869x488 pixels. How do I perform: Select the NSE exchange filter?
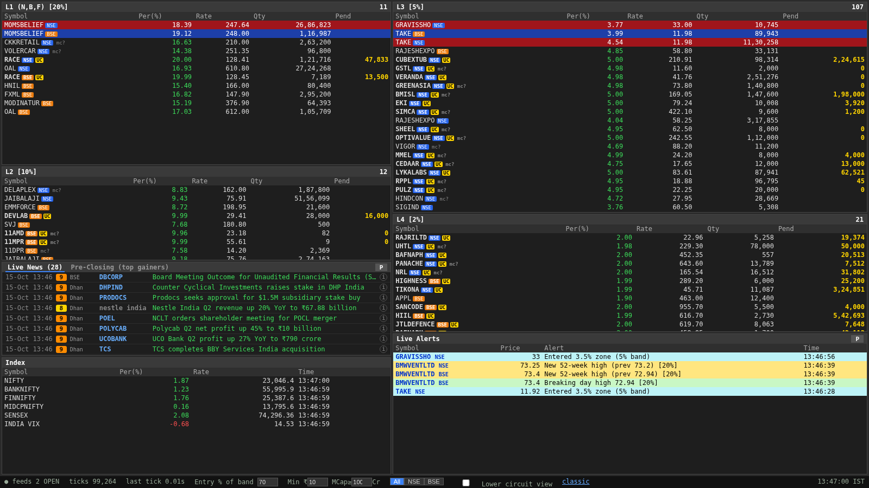414,481
